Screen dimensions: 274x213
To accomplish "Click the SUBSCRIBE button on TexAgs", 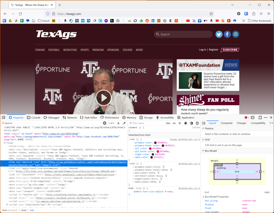I will pos(230,50).
